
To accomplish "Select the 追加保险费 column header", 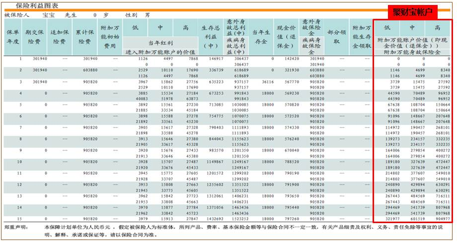I will [x=60, y=37].
